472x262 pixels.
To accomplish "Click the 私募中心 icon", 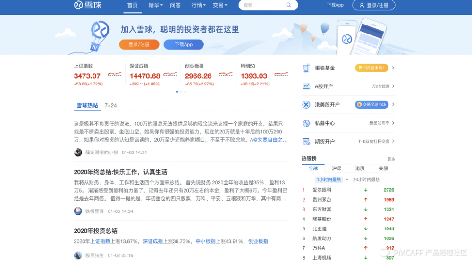I will click(x=306, y=123).
